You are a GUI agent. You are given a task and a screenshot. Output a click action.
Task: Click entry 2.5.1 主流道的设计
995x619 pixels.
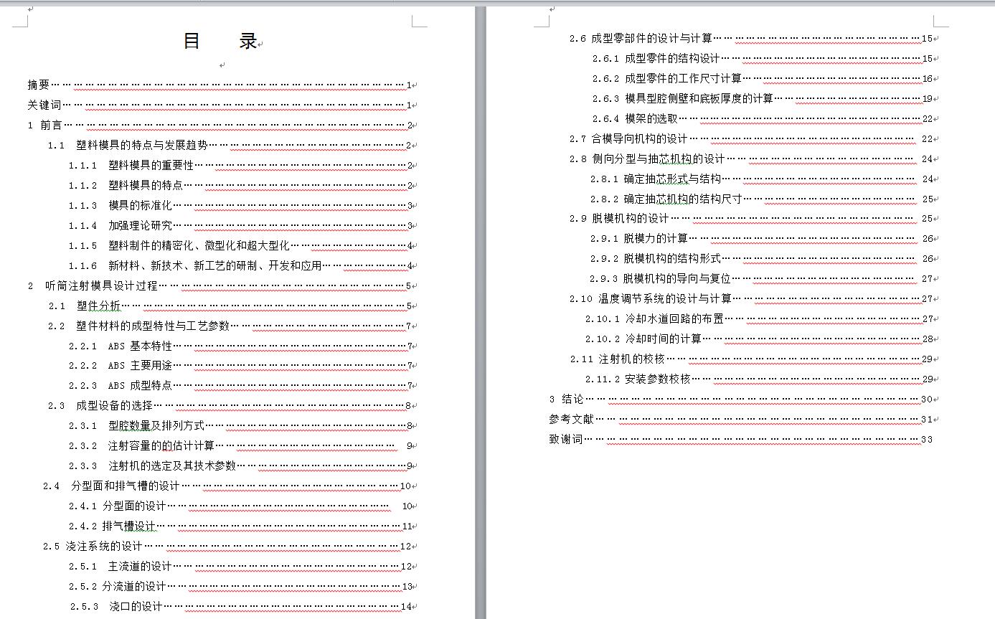240,566
